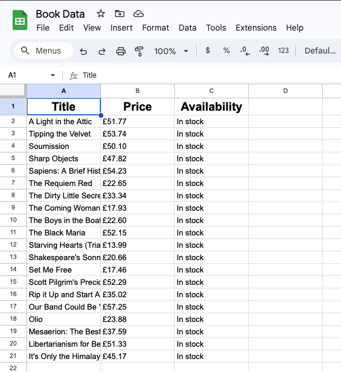Format as currency with dollar icon
Image resolution: width=341 pixels, height=372 pixels.
point(208,51)
